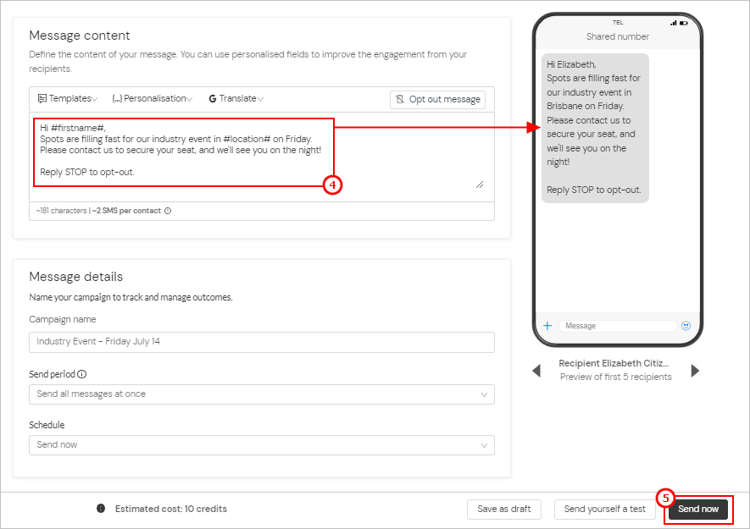Open the Personalisation menu
This screenshot has height=529, width=750.
[153, 99]
